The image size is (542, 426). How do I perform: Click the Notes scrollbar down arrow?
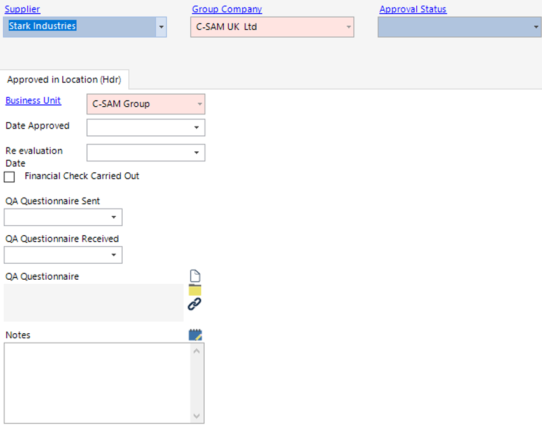point(197,416)
